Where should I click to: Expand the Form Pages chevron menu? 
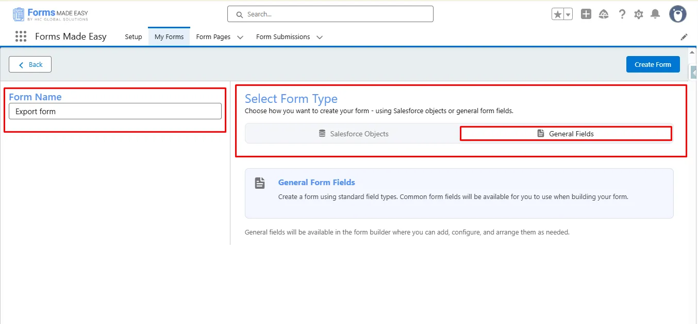coord(240,37)
